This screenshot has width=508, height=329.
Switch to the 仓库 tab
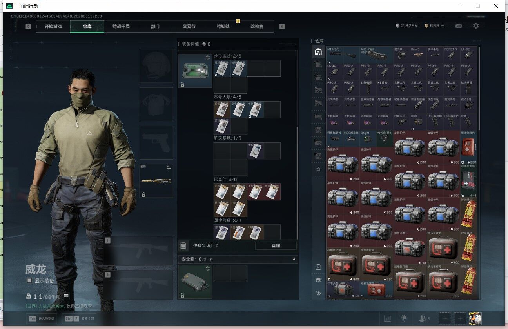(x=87, y=26)
